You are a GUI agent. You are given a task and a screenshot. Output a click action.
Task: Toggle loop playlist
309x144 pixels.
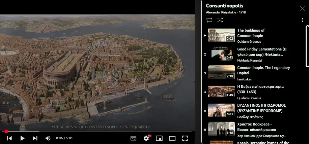pyautogui.click(x=209, y=20)
